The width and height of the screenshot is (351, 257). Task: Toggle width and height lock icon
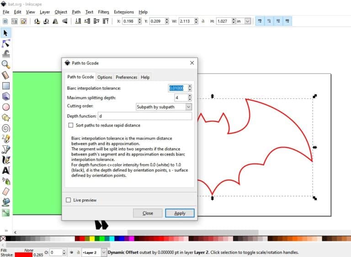(203, 21)
